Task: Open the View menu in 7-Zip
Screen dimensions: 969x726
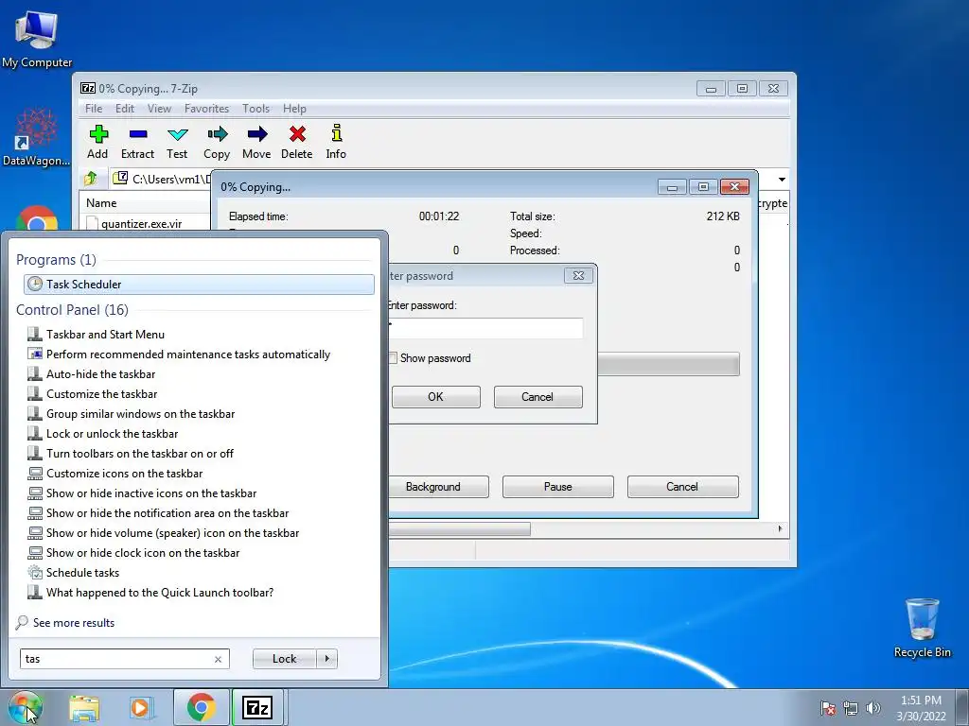Action: click(x=159, y=109)
